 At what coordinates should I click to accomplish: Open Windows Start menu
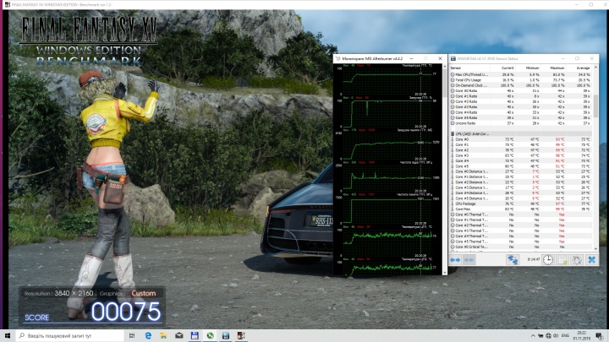click(x=8, y=335)
